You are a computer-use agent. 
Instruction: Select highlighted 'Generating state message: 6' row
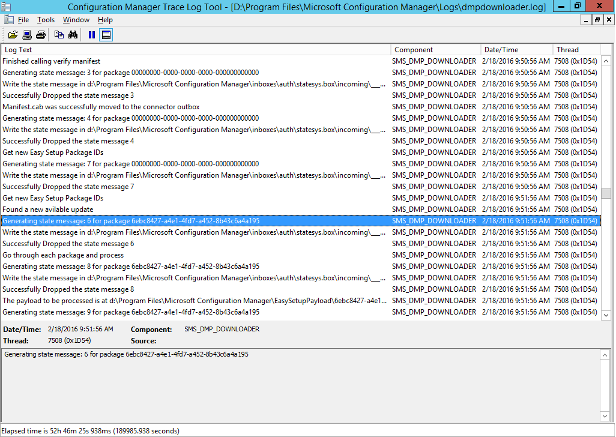(301, 221)
